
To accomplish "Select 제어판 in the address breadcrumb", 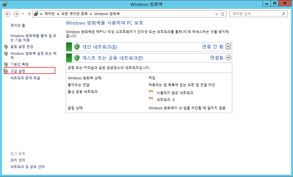I will click(50, 14).
